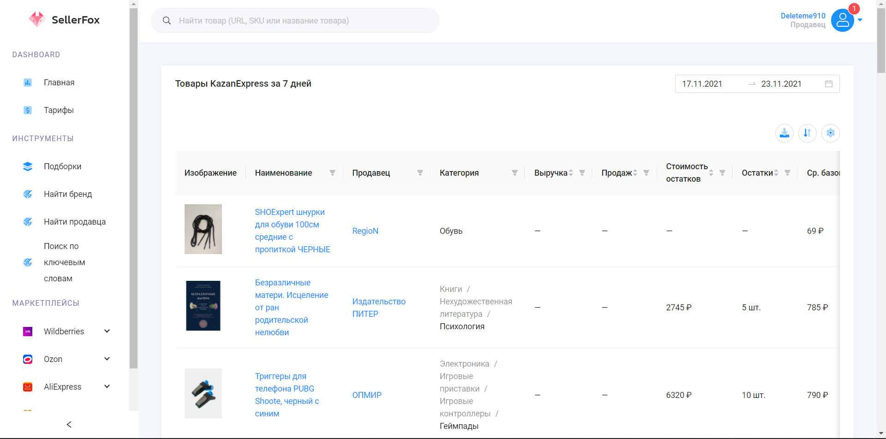Click 5 шт. stock cell
This screenshot has width=886, height=439.
[x=751, y=308]
